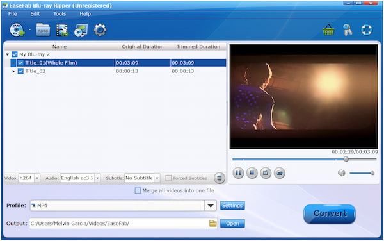384x241 pixels.
Task: Click the Load Blu-ray disc icon
Action: (x=17, y=30)
